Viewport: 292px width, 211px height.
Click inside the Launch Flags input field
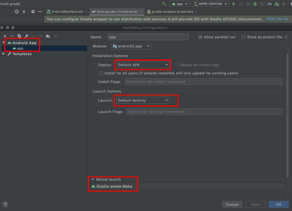pyautogui.click(x=204, y=112)
